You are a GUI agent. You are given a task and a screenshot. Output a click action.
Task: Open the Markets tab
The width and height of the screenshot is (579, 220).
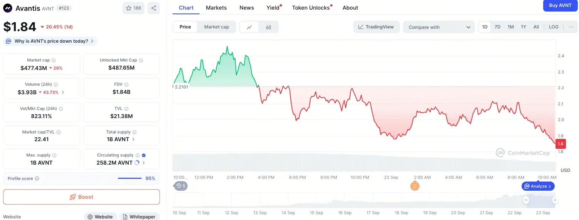216,8
